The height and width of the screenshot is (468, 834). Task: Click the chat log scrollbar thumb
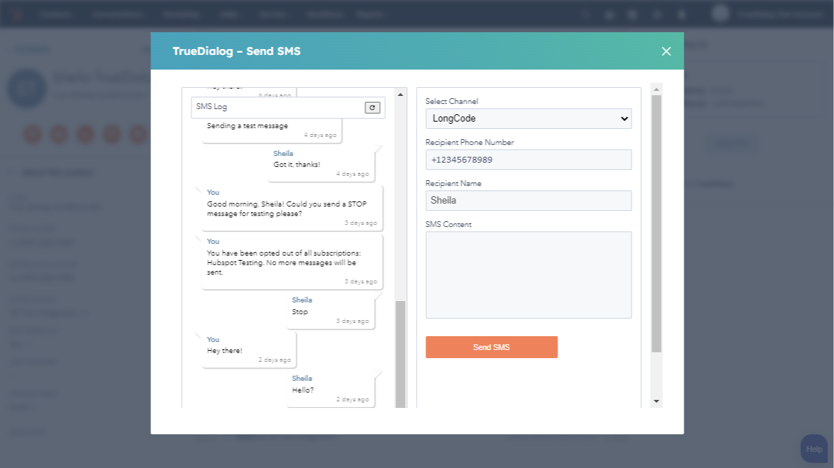(400, 352)
